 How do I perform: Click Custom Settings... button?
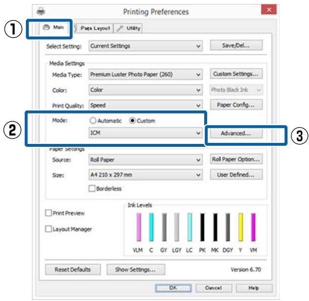(236, 74)
